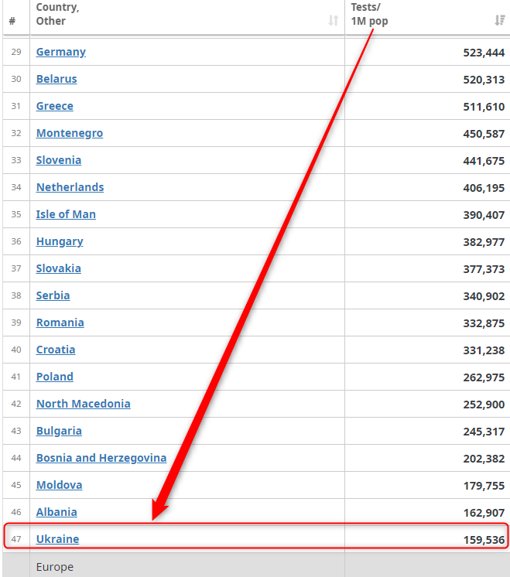The height and width of the screenshot is (577, 510).
Task: Click the Bosnia and Herzegovina link
Action: pos(101,458)
